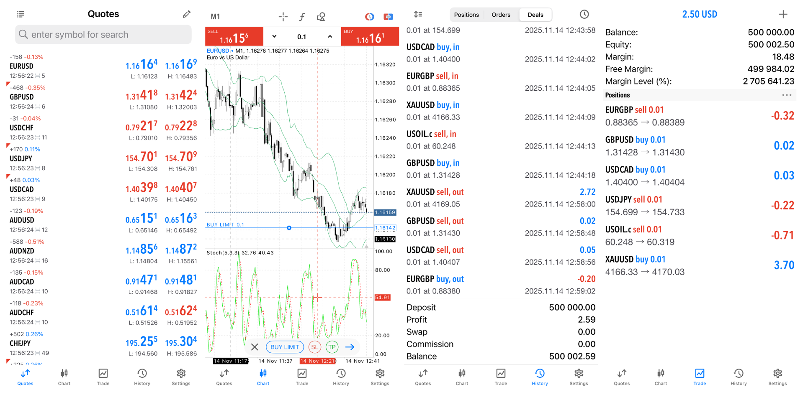The image size is (803, 395).
Task: Grab the BUY LIMIT line handle on chart
Action: pos(289,228)
